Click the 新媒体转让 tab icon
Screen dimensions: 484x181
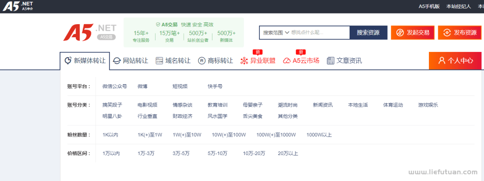(x=68, y=61)
